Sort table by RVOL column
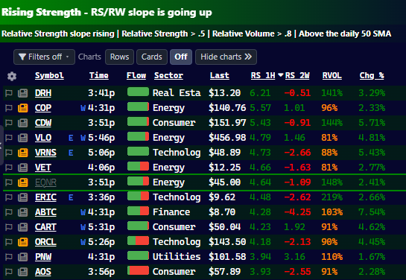 point(332,75)
